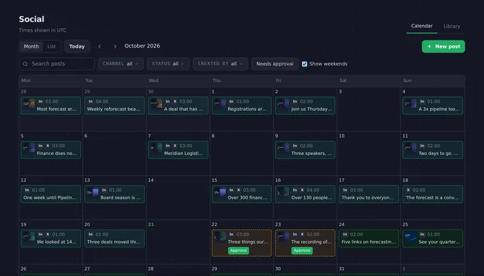Image resolution: width=484 pixels, height=276 pixels.
Task: Open 'Three speakers, ...' post on Oct 9
Action: [x=305, y=150]
